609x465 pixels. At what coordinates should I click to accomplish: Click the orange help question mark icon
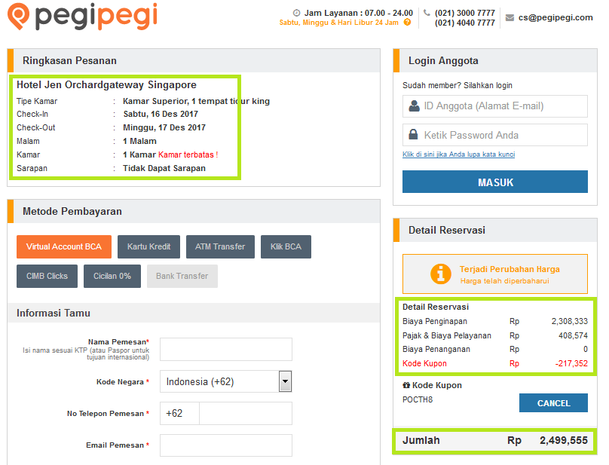407,22
